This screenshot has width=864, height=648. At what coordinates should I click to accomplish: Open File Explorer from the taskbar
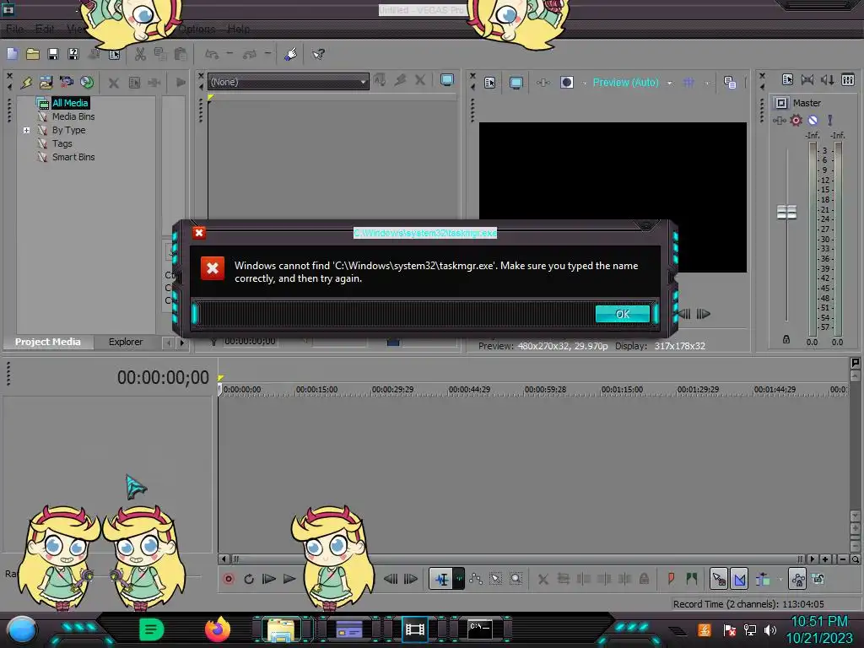point(281,629)
